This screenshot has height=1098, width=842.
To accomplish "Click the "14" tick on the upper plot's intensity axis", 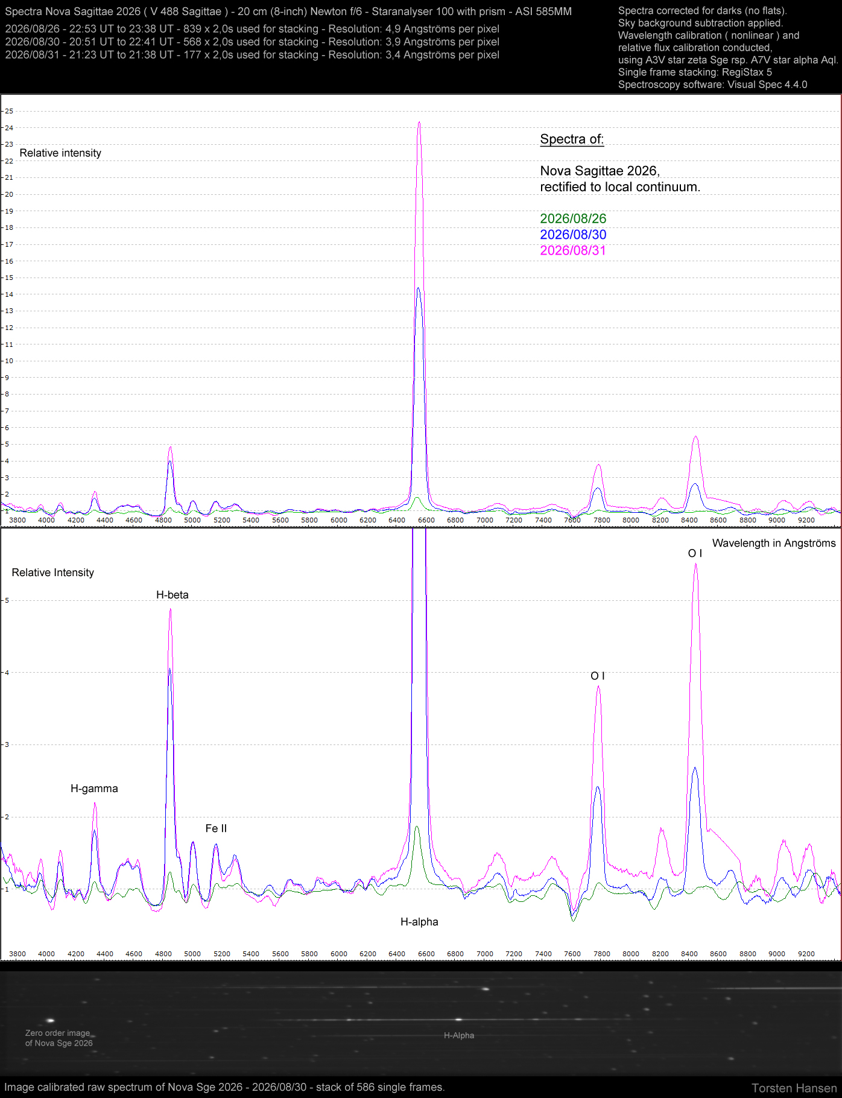I will pyautogui.click(x=9, y=294).
